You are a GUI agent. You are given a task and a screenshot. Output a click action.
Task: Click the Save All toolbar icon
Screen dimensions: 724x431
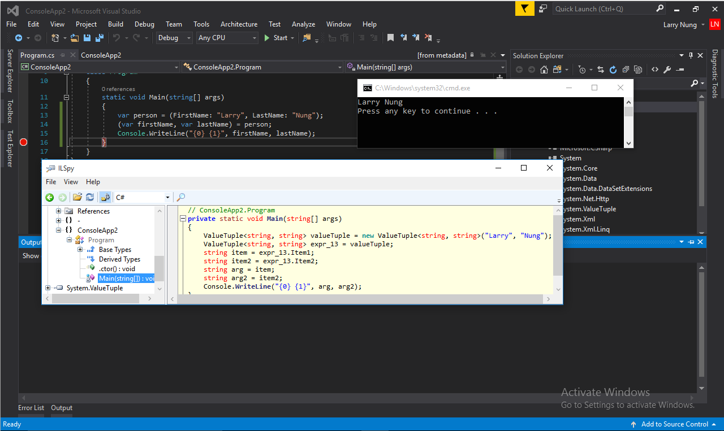[x=98, y=38]
